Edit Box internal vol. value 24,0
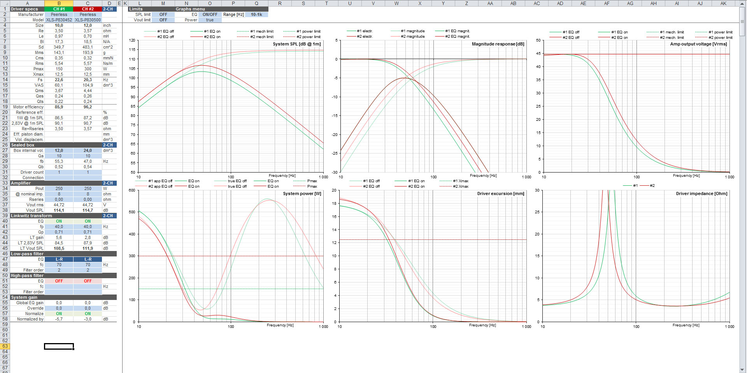The width and height of the screenshot is (747, 373). tap(88, 150)
